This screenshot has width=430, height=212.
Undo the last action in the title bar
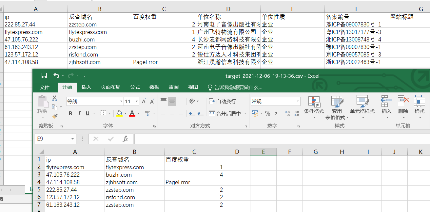click(x=56, y=76)
